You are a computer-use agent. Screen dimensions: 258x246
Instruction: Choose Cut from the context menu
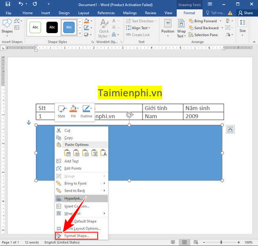click(81, 131)
